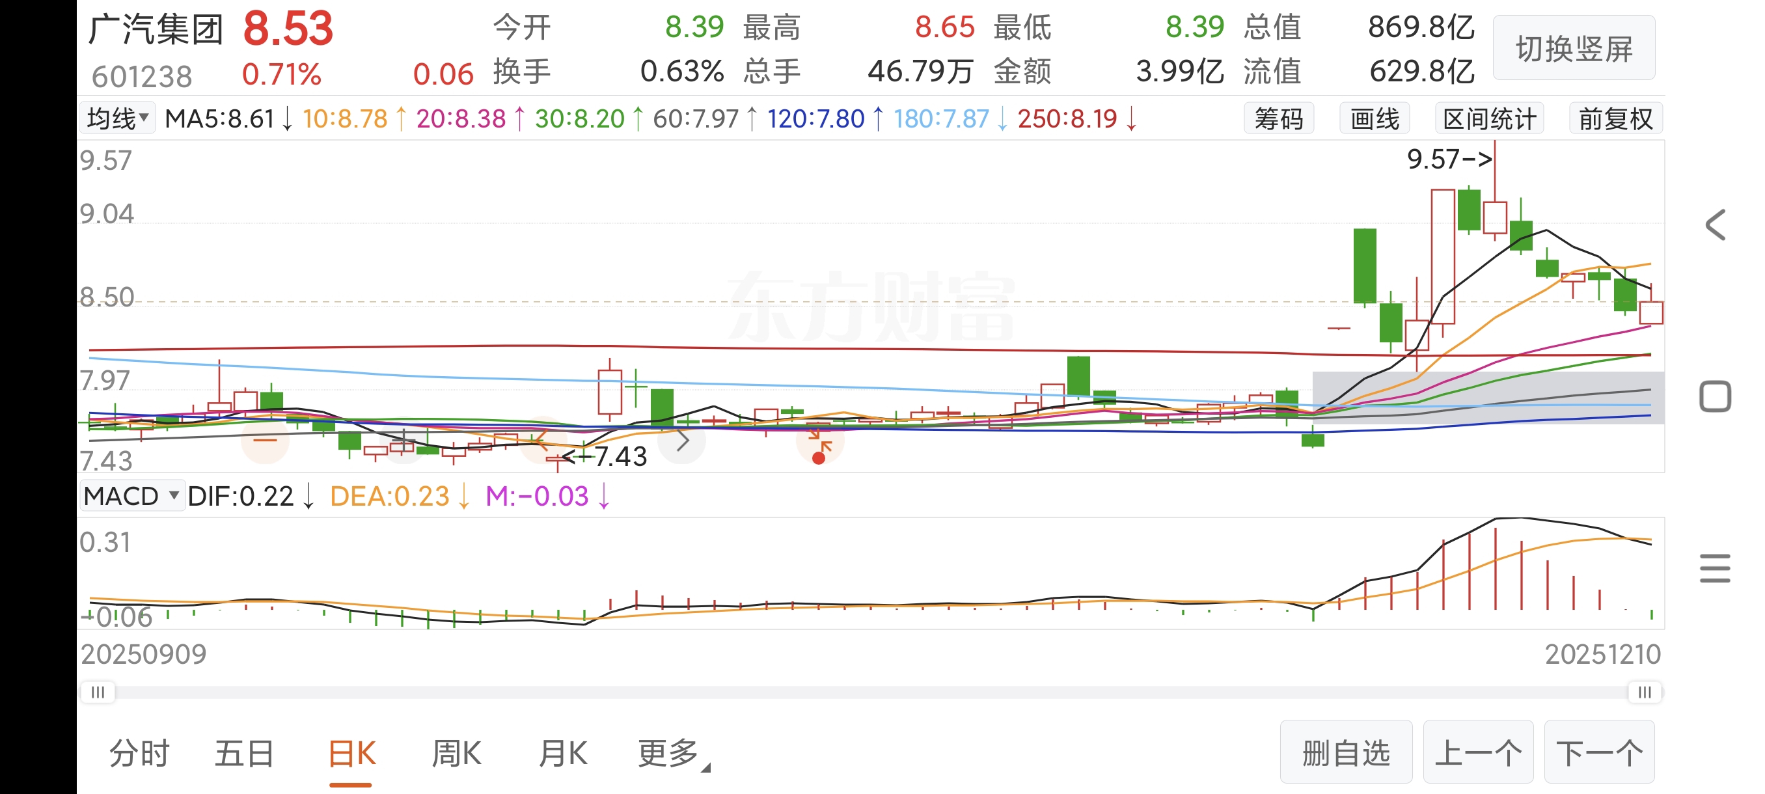Viewport: 1765px width, 794px height.
Task: Tap the Android back chevron icon
Action: [1715, 225]
